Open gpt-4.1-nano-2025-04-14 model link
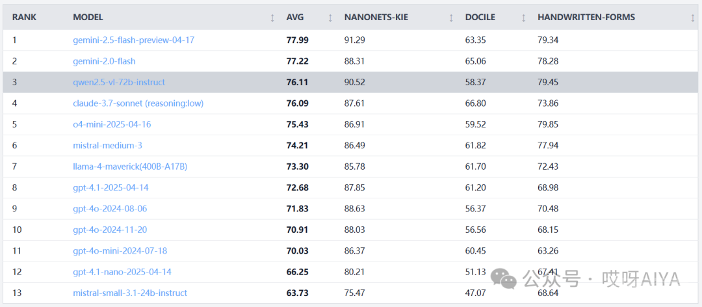The width and height of the screenshot is (702, 307). [x=122, y=272]
